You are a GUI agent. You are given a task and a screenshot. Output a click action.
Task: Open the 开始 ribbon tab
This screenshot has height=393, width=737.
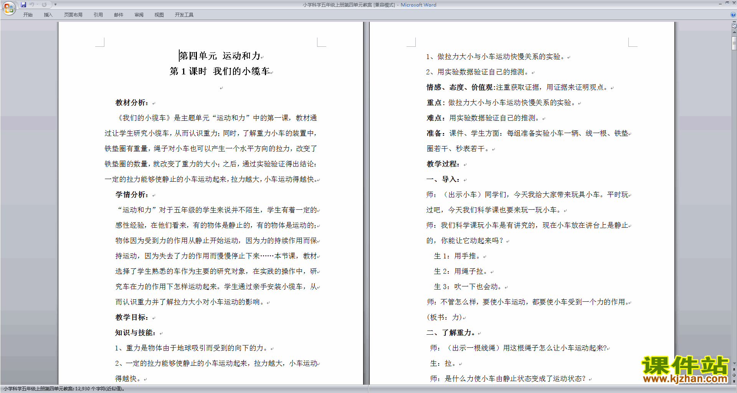pyautogui.click(x=28, y=15)
